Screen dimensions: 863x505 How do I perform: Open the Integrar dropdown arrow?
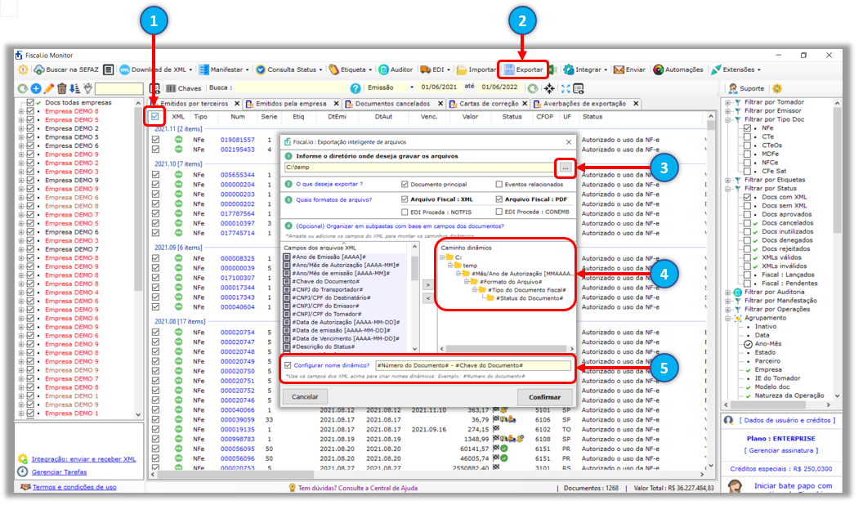click(606, 69)
